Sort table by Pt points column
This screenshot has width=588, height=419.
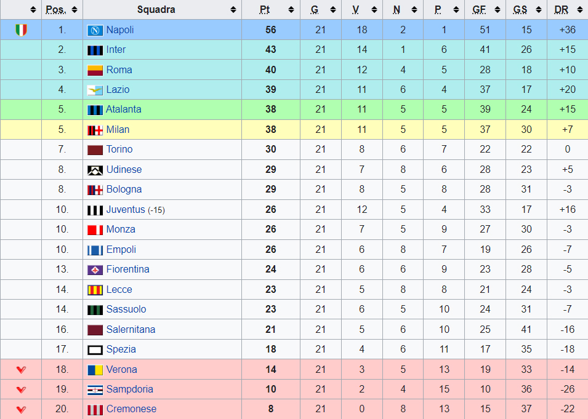(x=291, y=10)
